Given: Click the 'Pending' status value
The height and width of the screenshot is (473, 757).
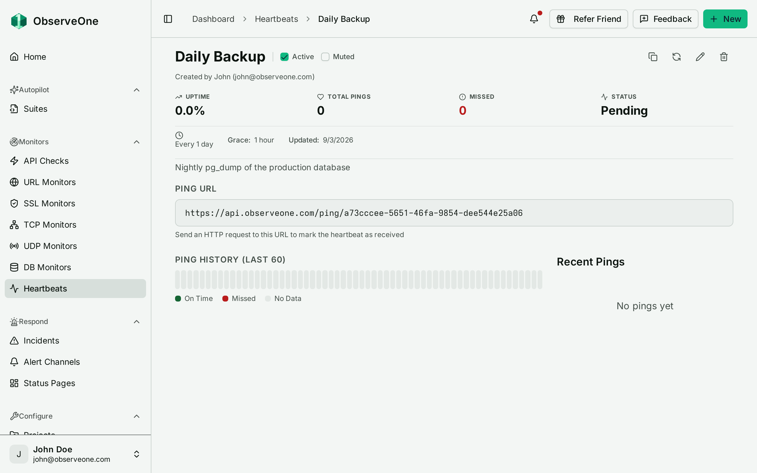Looking at the screenshot, I should (624, 111).
